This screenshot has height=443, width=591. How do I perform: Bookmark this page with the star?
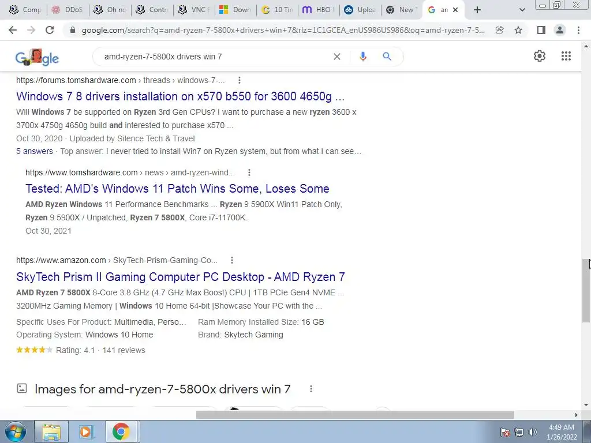[x=518, y=30]
